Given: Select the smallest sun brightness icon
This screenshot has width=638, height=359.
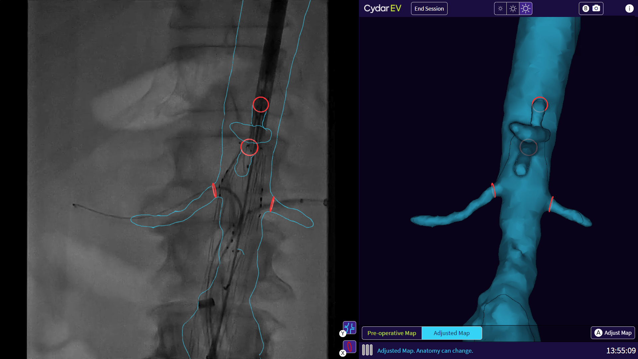Looking at the screenshot, I should (x=500, y=8).
